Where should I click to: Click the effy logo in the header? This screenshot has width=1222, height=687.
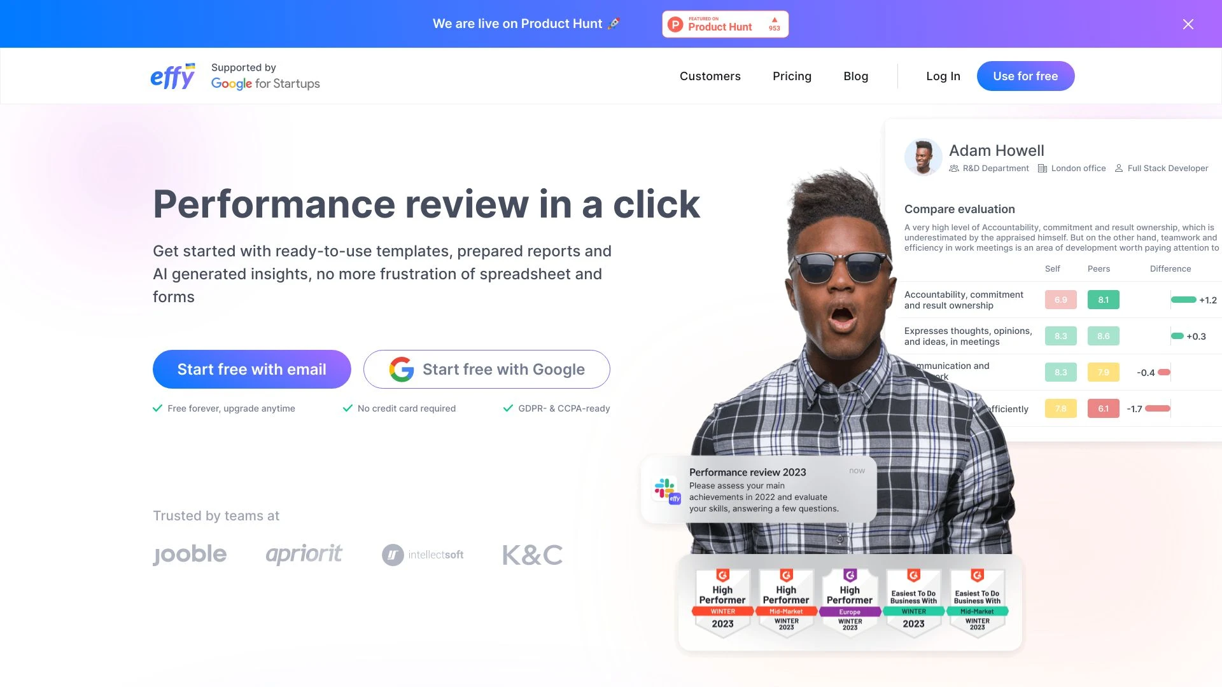(173, 76)
